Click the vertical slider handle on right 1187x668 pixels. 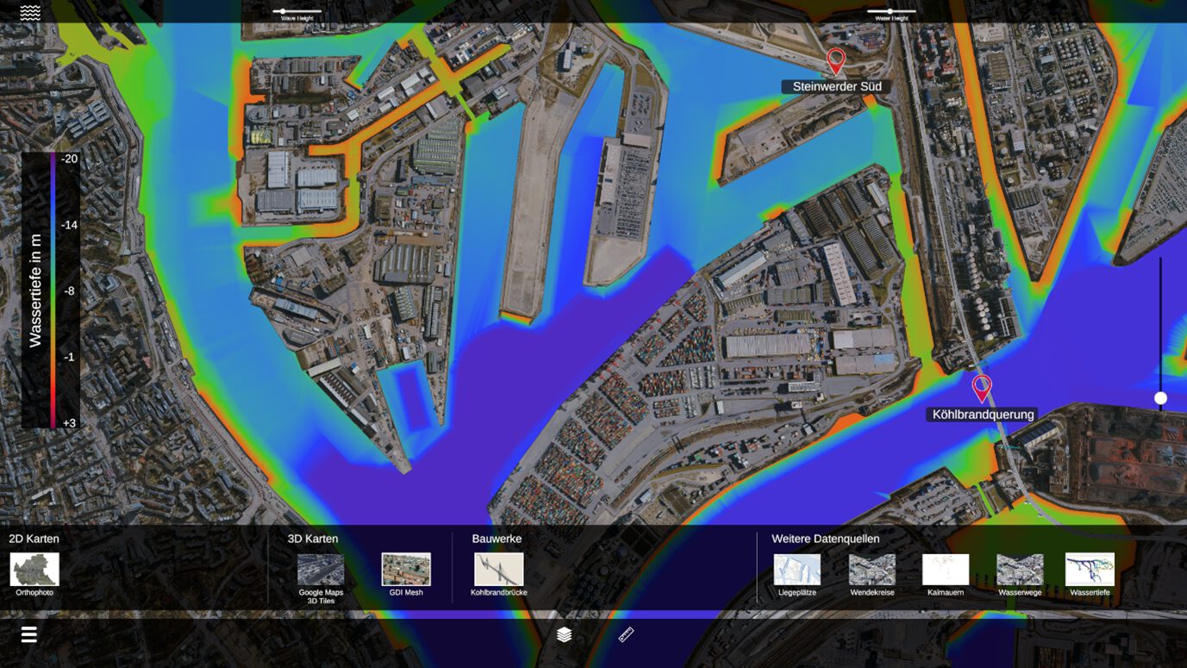(1160, 398)
